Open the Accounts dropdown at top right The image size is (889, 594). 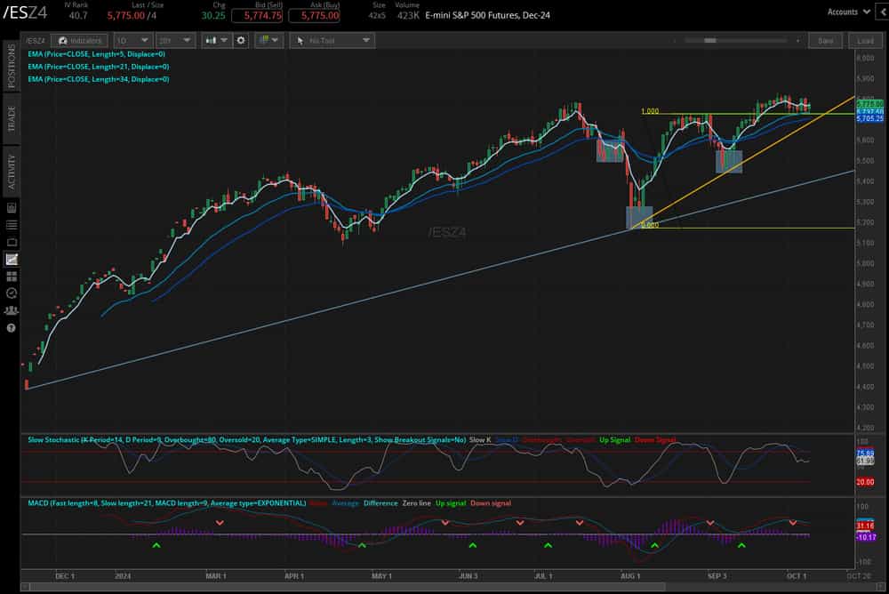pyautogui.click(x=851, y=12)
